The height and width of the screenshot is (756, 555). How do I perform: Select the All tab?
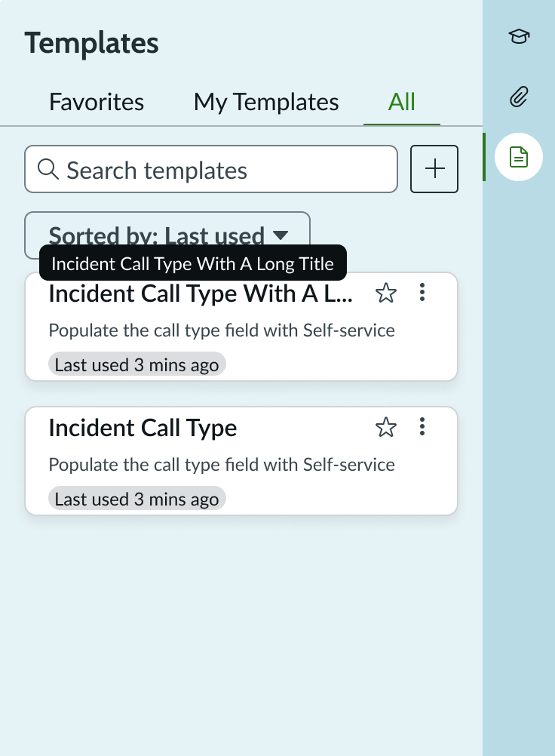(401, 102)
